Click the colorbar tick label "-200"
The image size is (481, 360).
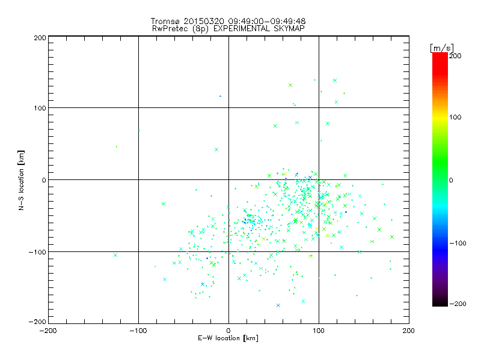pyautogui.click(x=458, y=304)
